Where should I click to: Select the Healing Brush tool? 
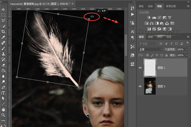3,43
